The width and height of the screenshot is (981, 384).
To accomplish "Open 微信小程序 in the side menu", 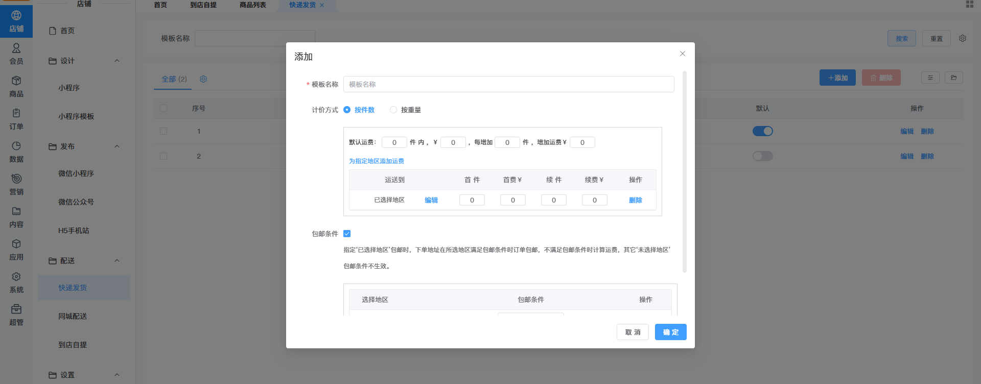I will (x=76, y=173).
